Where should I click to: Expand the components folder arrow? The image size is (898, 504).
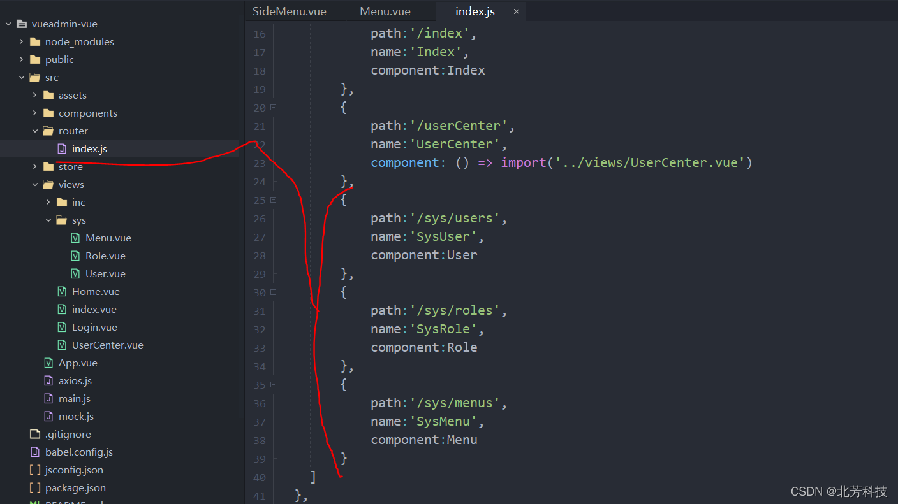point(34,113)
